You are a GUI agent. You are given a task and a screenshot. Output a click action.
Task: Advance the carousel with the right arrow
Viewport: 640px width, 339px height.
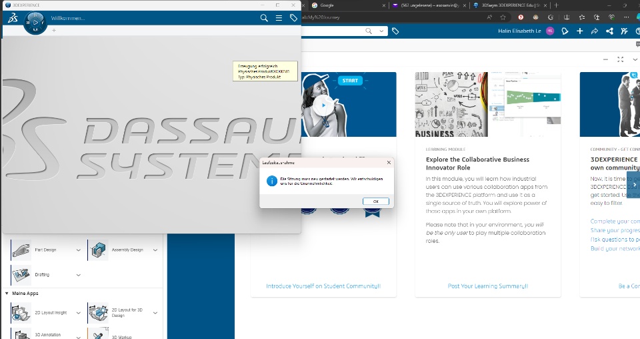pyautogui.click(x=634, y=185)
